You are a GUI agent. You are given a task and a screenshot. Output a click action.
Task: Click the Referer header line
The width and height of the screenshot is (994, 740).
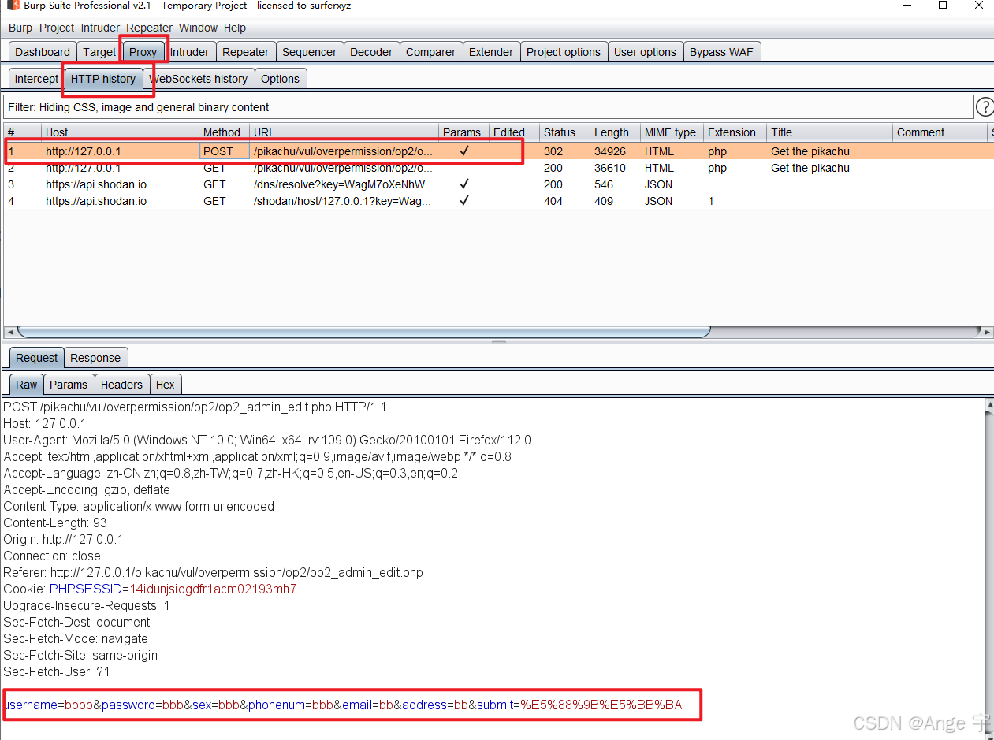click(214, 572)
